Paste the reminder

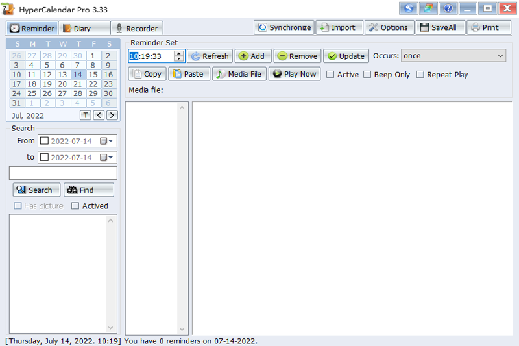189,74
